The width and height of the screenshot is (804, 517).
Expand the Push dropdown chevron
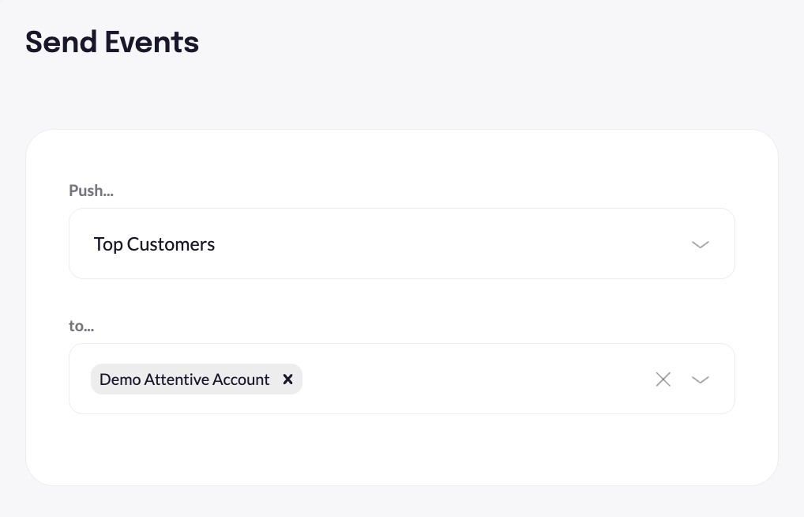700,244
